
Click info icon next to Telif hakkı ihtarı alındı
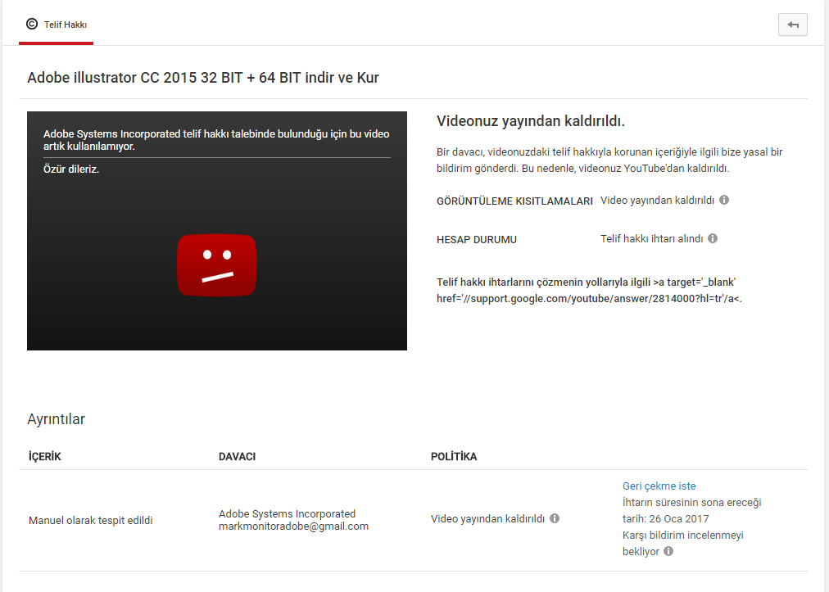pyautogui.click(x=713, y=238)
